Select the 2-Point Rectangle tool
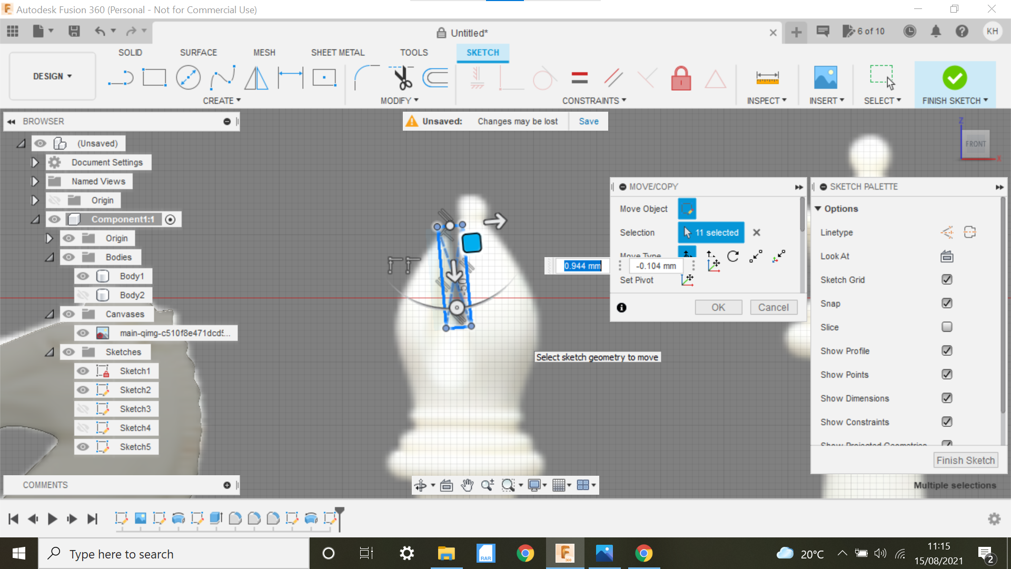The height and width of the screenshot is (569, 1011). [155, 77]
